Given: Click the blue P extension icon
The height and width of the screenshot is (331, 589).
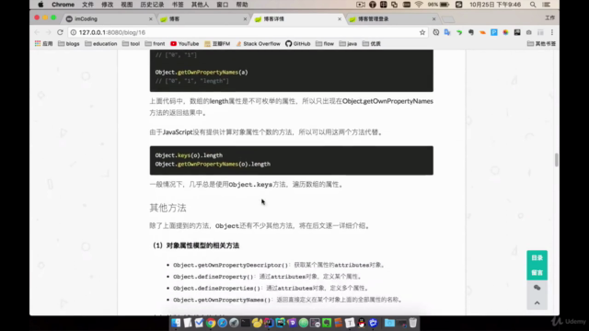Looking at the screenshot, I should pyautogui.click(x=494, y=32).
